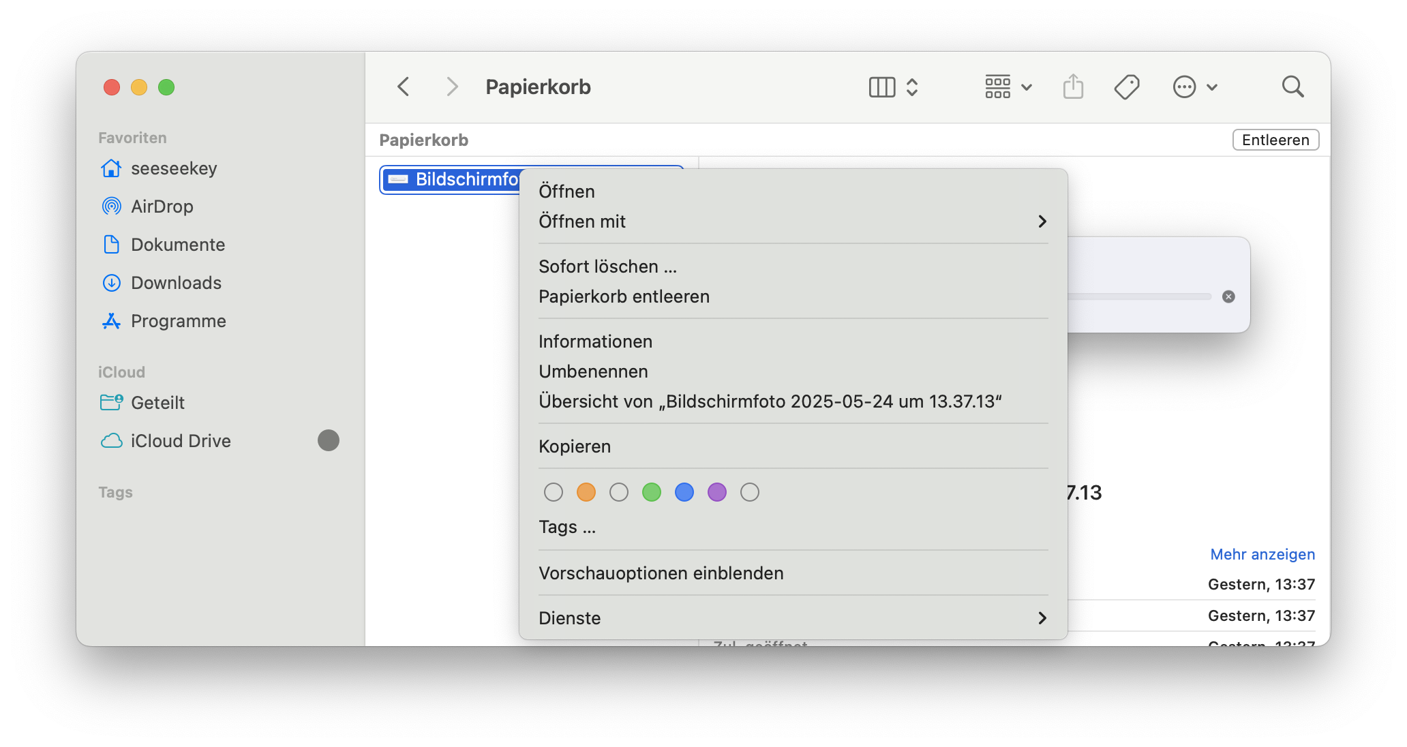Open Downloads folder in sidebar
1407x747 pixels.
pos(176,283)
